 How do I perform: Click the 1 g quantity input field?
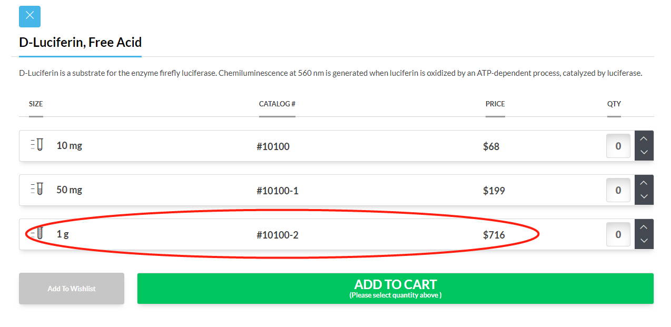618,234
